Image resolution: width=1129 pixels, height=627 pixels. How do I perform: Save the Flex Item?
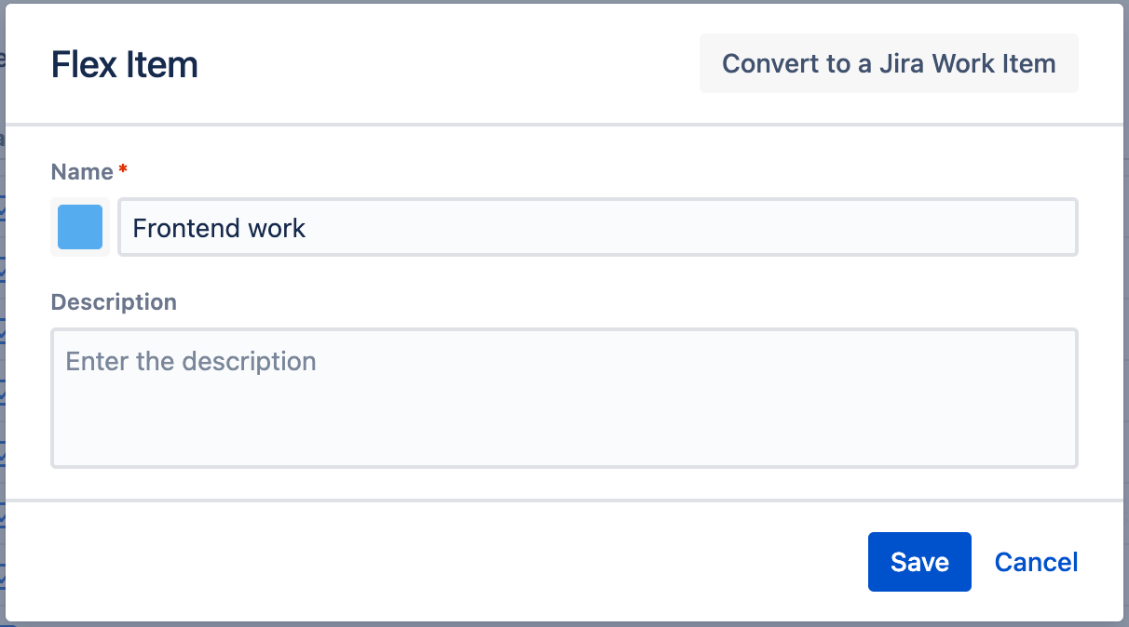[x=919, y=562]
